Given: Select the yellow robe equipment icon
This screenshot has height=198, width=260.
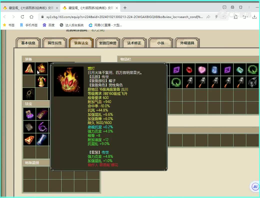Looking at the screenshot, I should [41, 81].
